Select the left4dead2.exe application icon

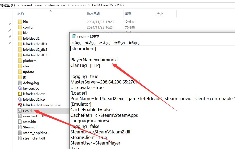(x=20, y=94)
